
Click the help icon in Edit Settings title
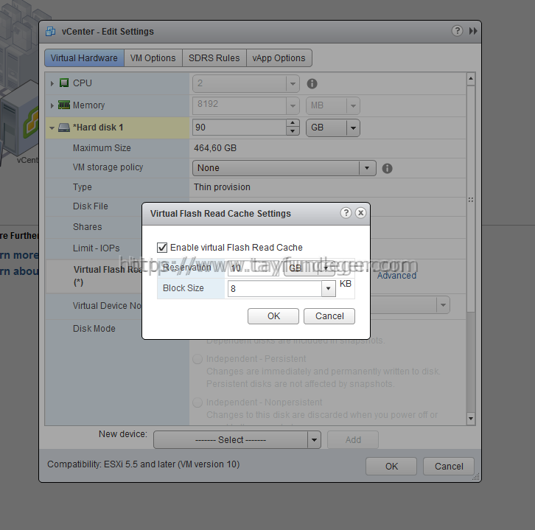457,31
